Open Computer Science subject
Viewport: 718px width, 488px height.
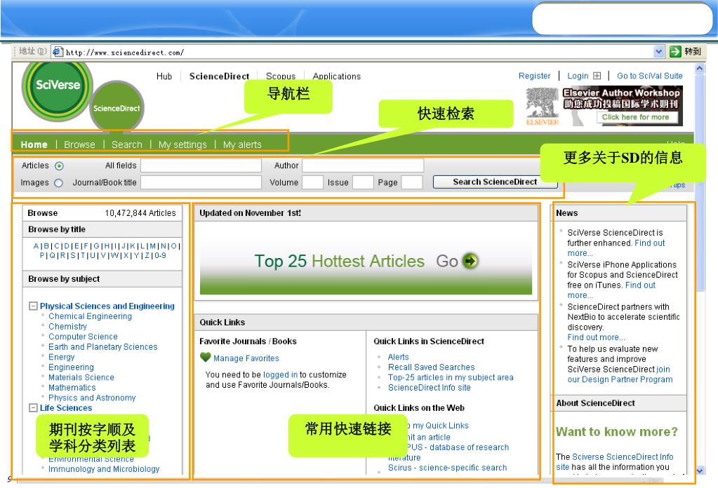tap(83, 337)
